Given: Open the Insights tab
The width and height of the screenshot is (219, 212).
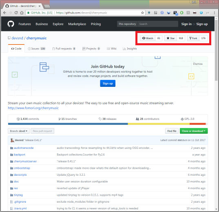Looking at the screenshot, I should (130, 49).
